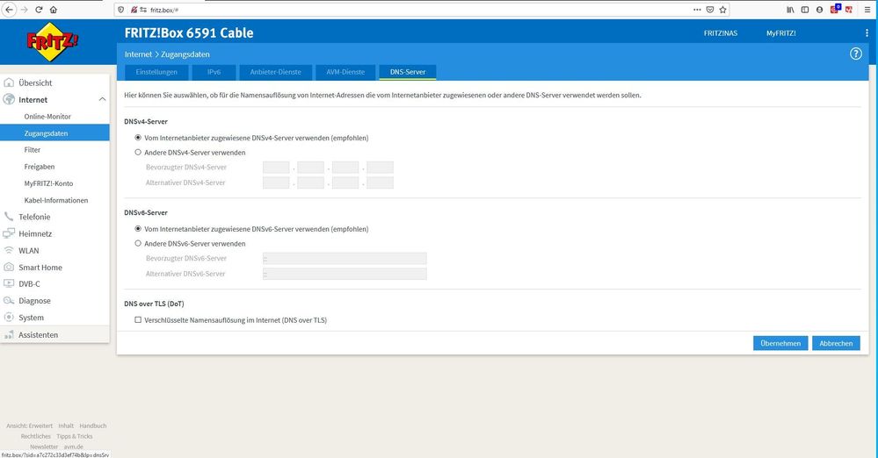878x458 pixels.
Task: Click the System gear icon
Action: 9,317
